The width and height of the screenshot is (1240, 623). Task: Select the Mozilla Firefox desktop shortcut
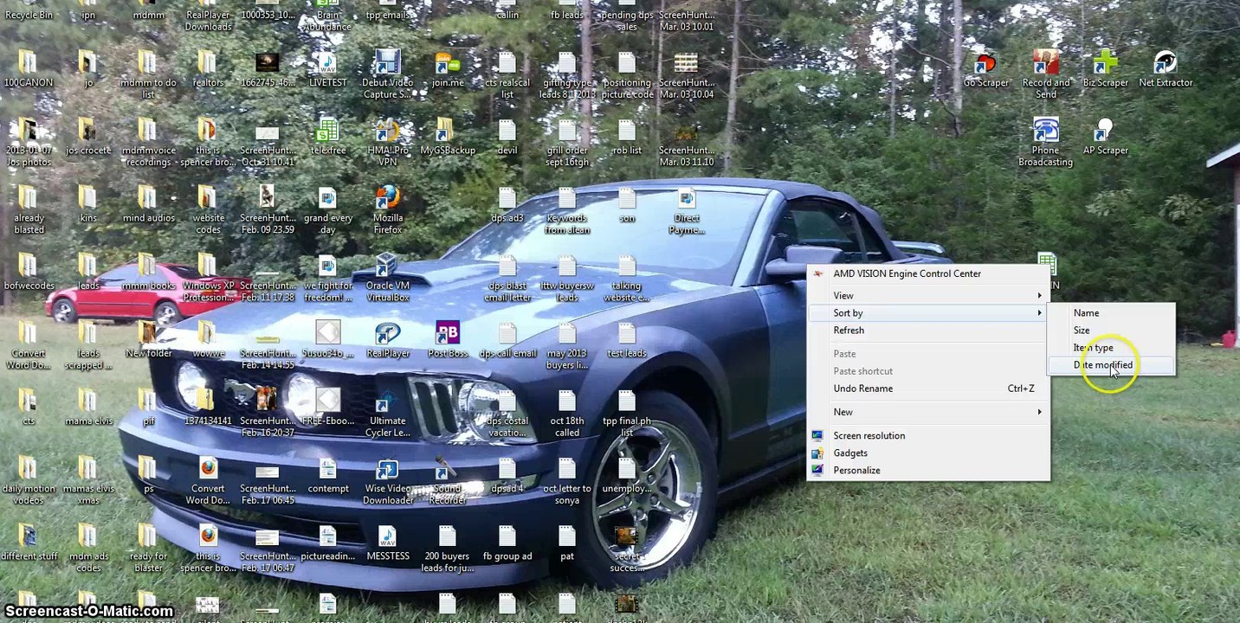point(388,209)
